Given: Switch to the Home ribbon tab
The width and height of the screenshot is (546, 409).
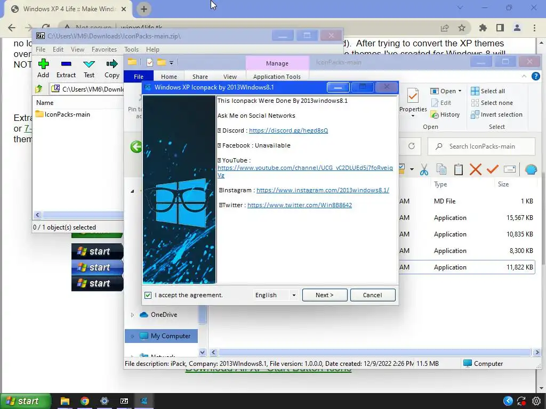Looking at the screenshot, I should [x=169, y=77].
